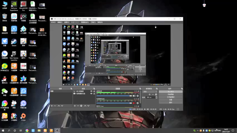Add a new source with plus icon
The height and width of the screenshot is (133, 237).
(x=75, y=106)
